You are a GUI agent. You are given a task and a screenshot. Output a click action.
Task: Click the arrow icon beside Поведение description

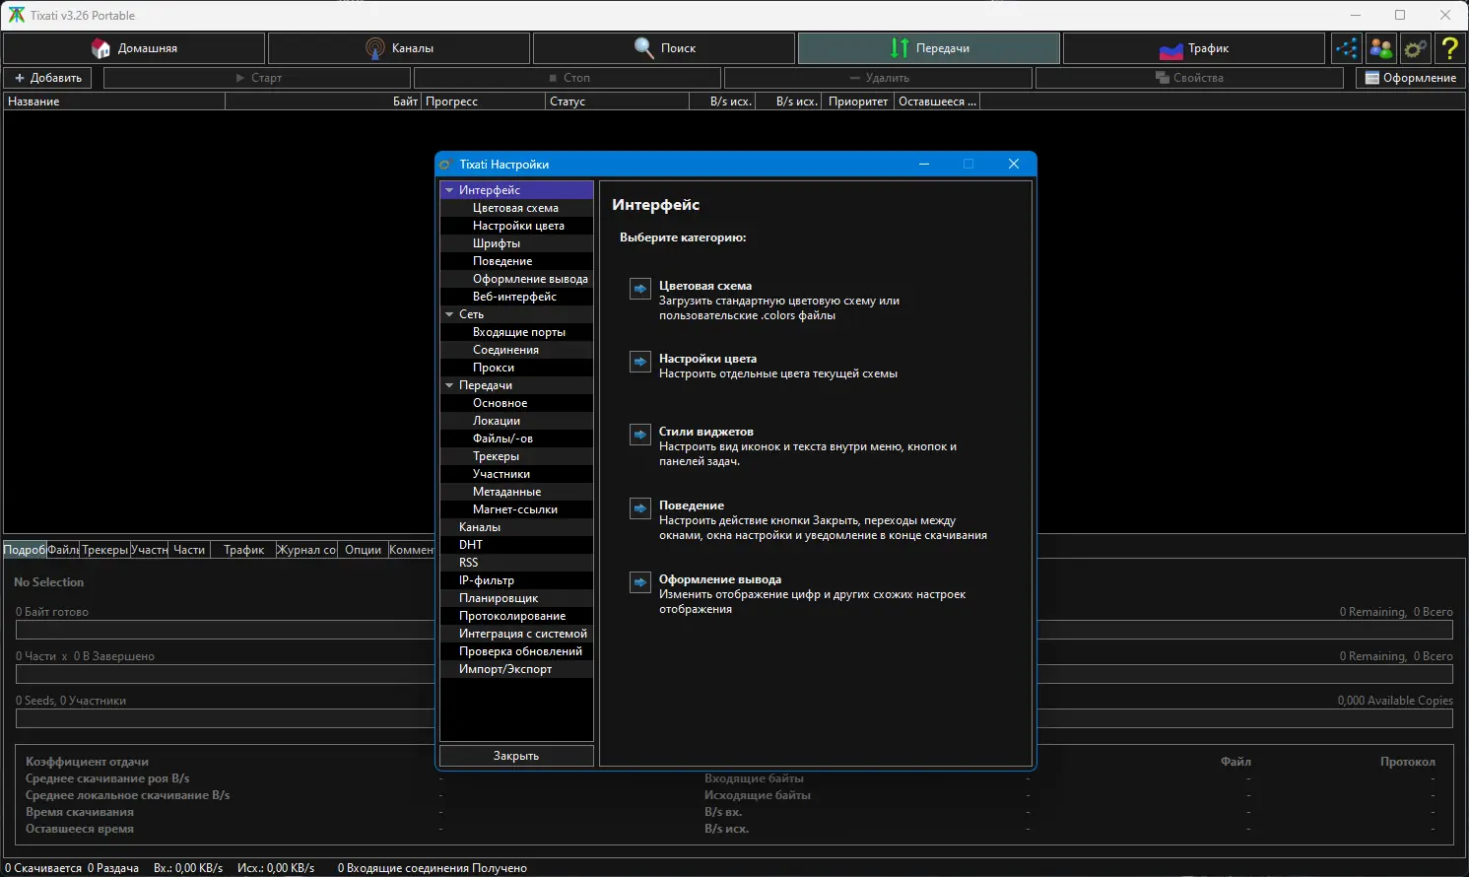[640, 508]
